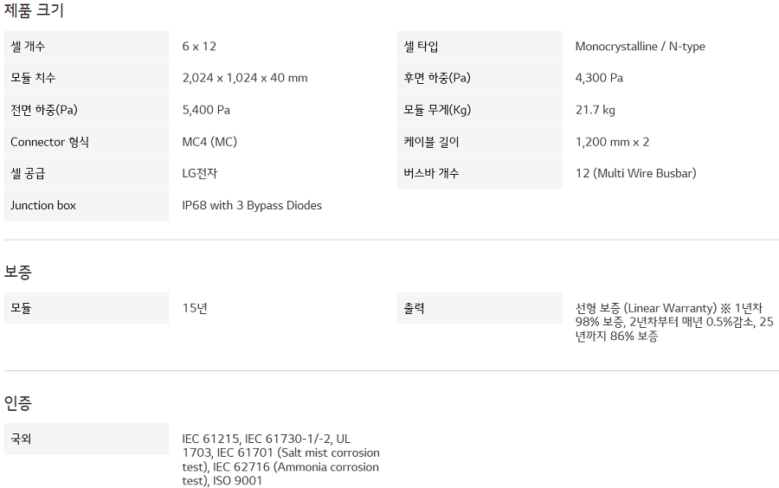Viewport: 779px width, 488px height.
Task: Click the 2,024 x 1,024 x 40 mm value
Action: 245,79
